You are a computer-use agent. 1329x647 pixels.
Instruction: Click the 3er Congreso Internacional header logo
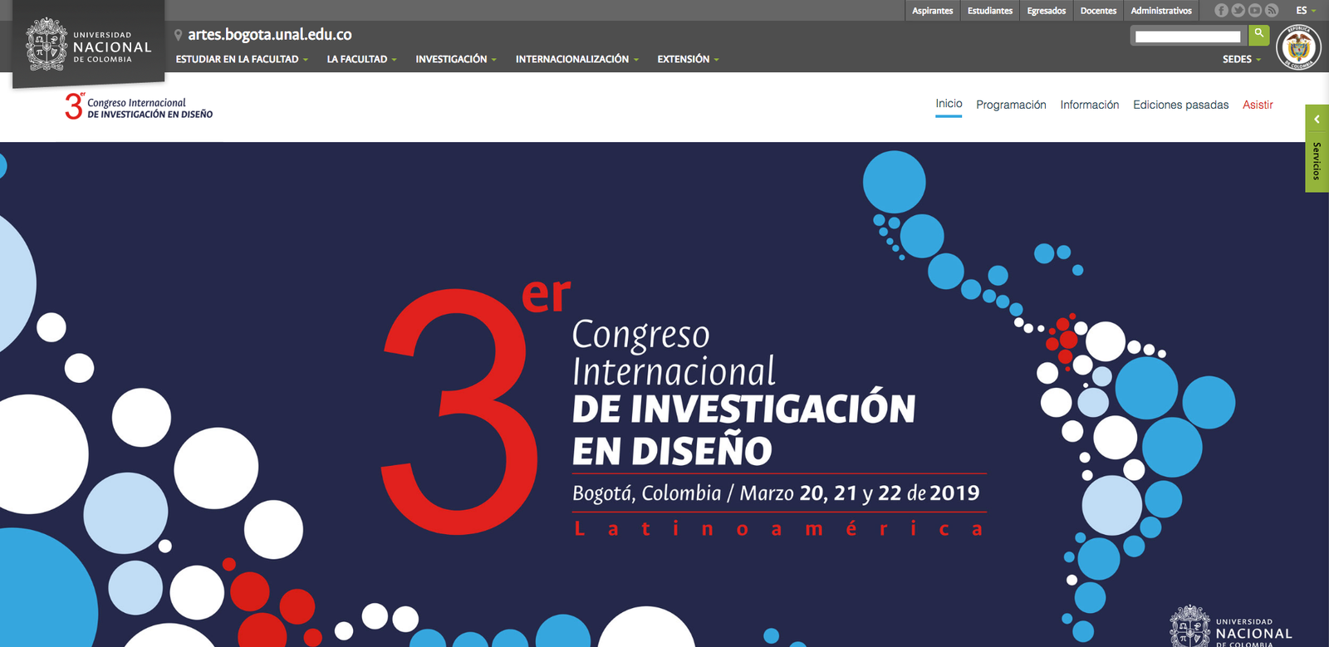pyautogui.click(x=139, y=106)
